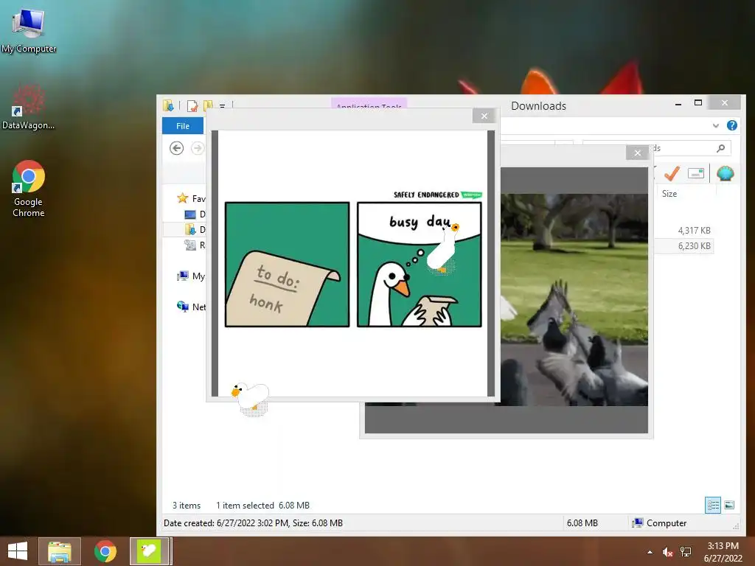Select the goose app in the taskbar
This screenshot has height=566, width=755.
[149, 551]
